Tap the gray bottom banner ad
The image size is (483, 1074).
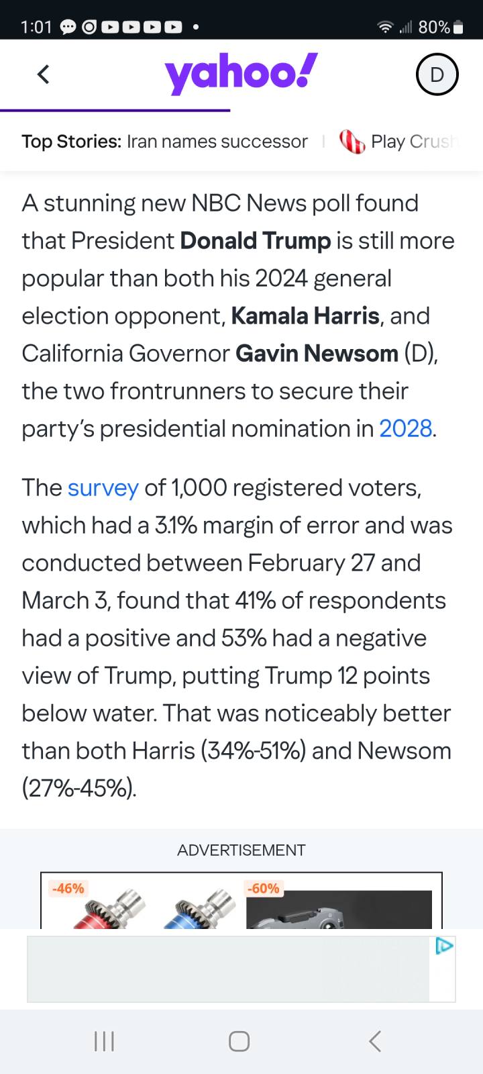point(228,969)
